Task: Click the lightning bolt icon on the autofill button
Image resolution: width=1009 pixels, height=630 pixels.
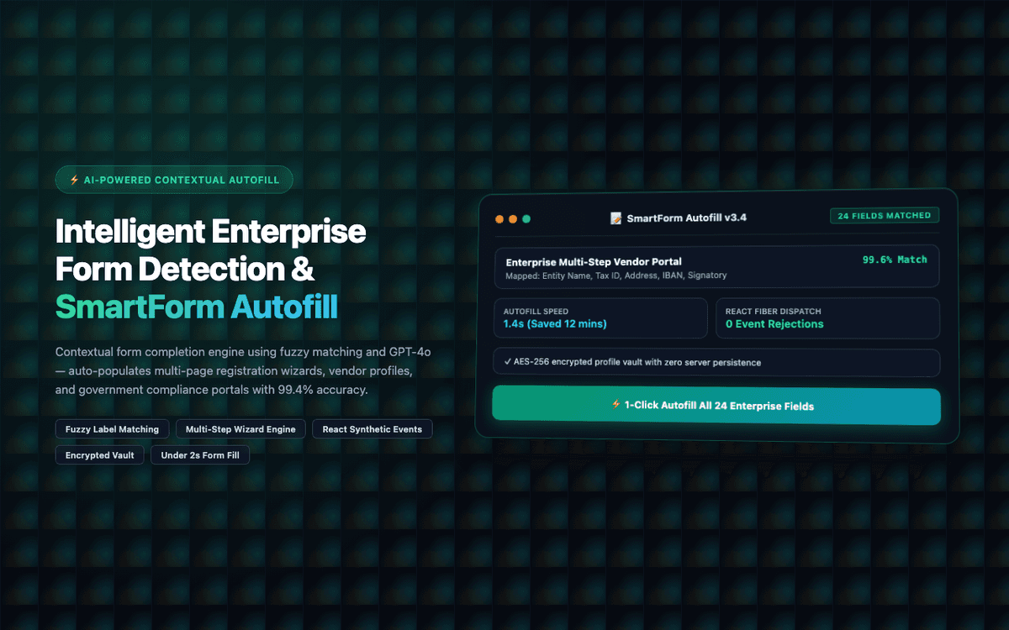Action: click(x=615, y=405)
